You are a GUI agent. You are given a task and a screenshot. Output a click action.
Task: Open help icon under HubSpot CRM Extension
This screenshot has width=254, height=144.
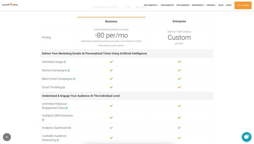pyautogui.click(x=43, y=120)
